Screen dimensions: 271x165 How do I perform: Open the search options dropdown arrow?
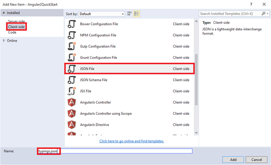(268, 14)
